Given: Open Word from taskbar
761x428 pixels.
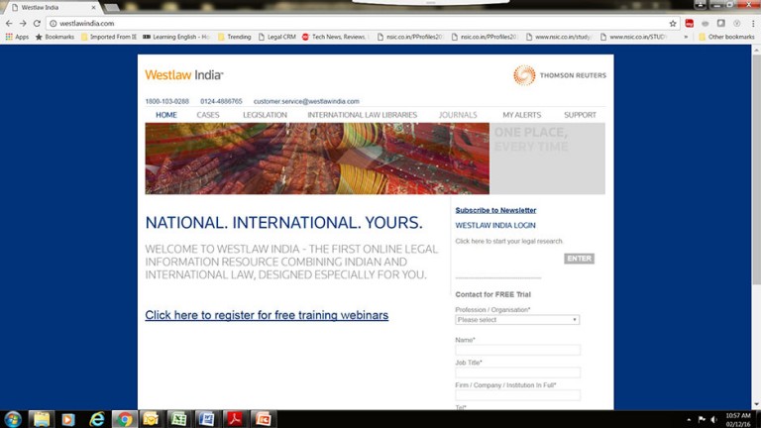Looking at the screenshot, I should click(207, 419).
